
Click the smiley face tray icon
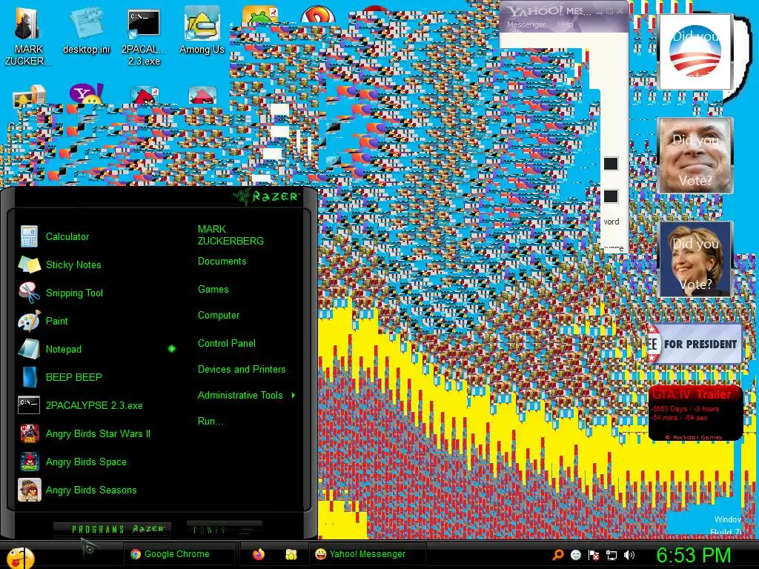[575, 554]
